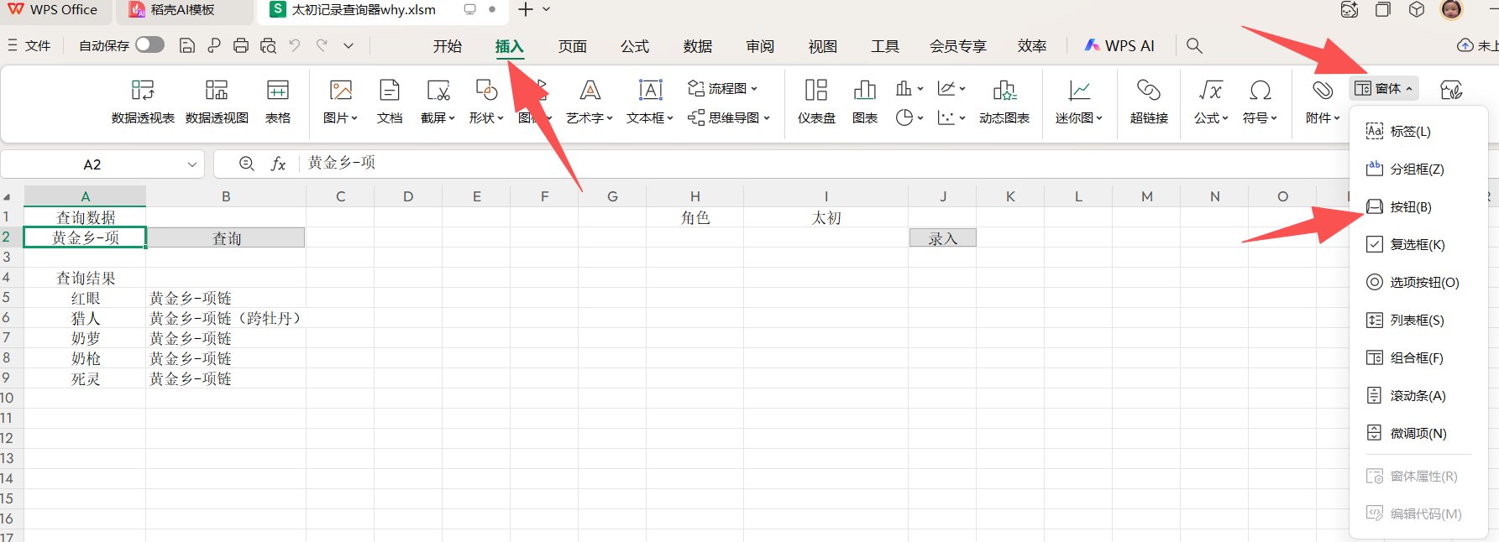Expand the quick access toolbar chevron
The height and width of the screenshot is (542, 1499).
coord(349,45)
